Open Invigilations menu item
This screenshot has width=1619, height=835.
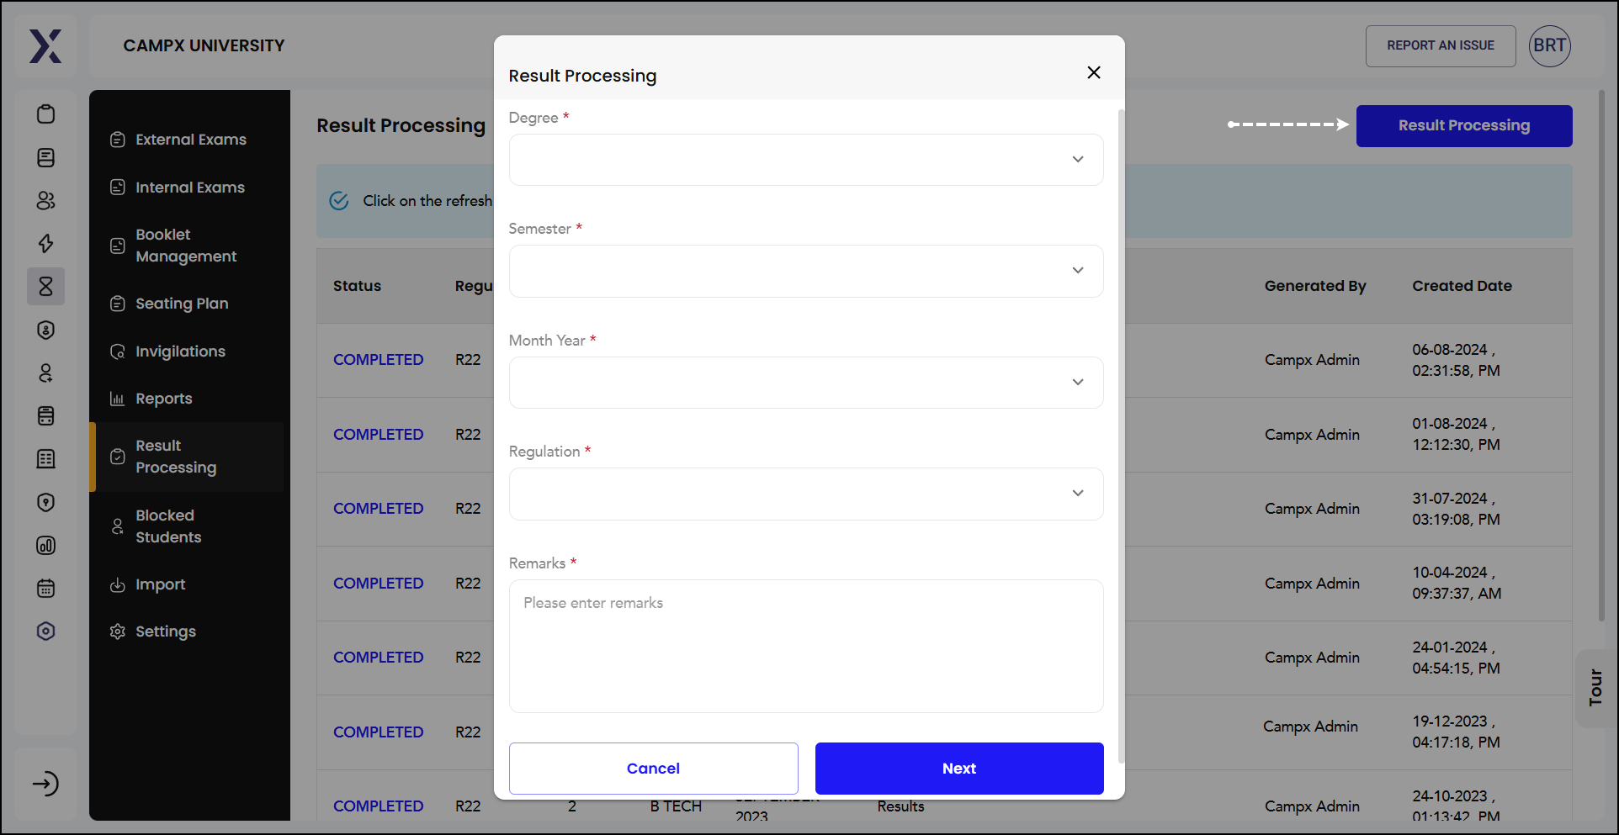190,351
